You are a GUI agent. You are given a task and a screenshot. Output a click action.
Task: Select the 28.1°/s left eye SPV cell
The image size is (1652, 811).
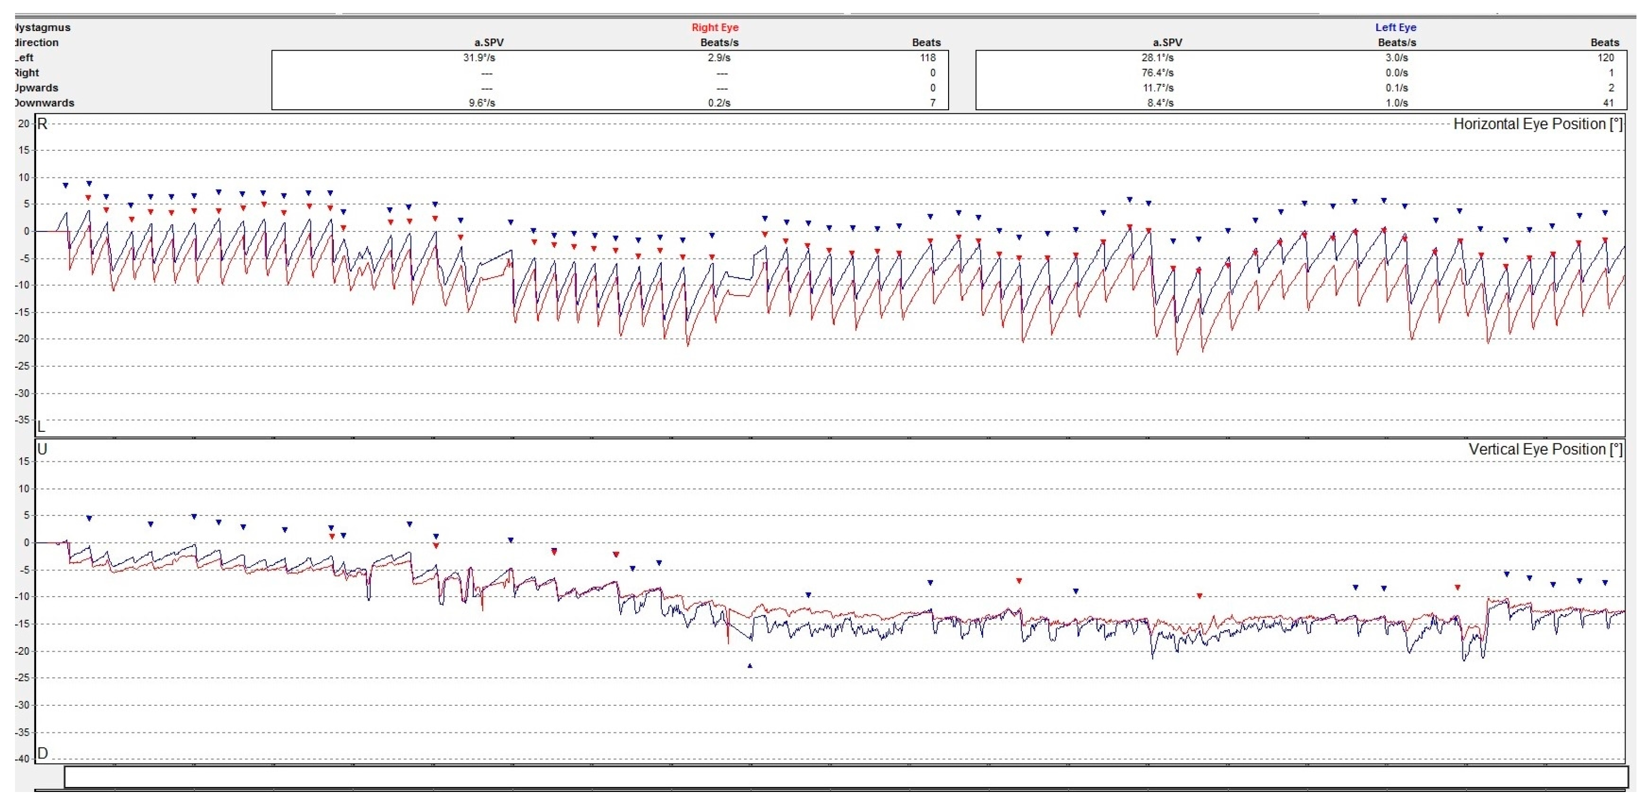(1158, 58)
